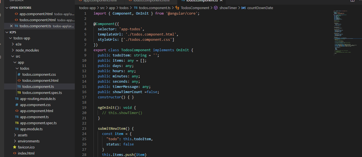362x157 pixels.
Task: Click countDownDate variable icon in breadcrumb
Action: coord(243,8)
